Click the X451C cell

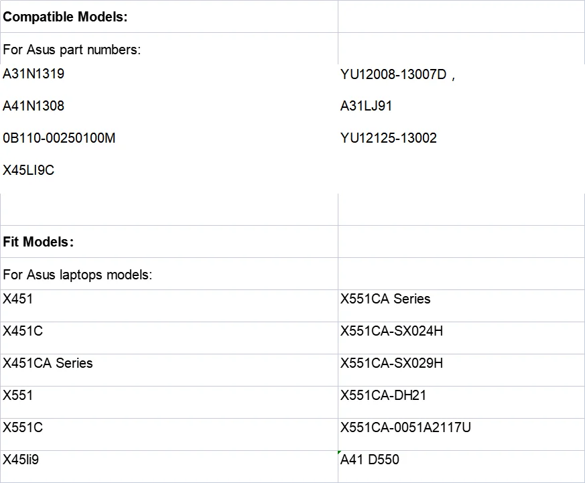coord(23,331)
